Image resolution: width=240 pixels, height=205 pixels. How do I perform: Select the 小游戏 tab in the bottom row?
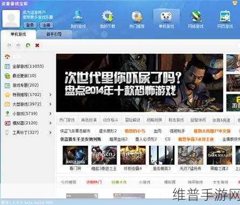(145, 182)
